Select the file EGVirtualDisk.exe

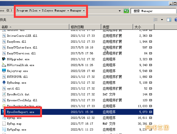pyautogui.click(x=20, y=65)
